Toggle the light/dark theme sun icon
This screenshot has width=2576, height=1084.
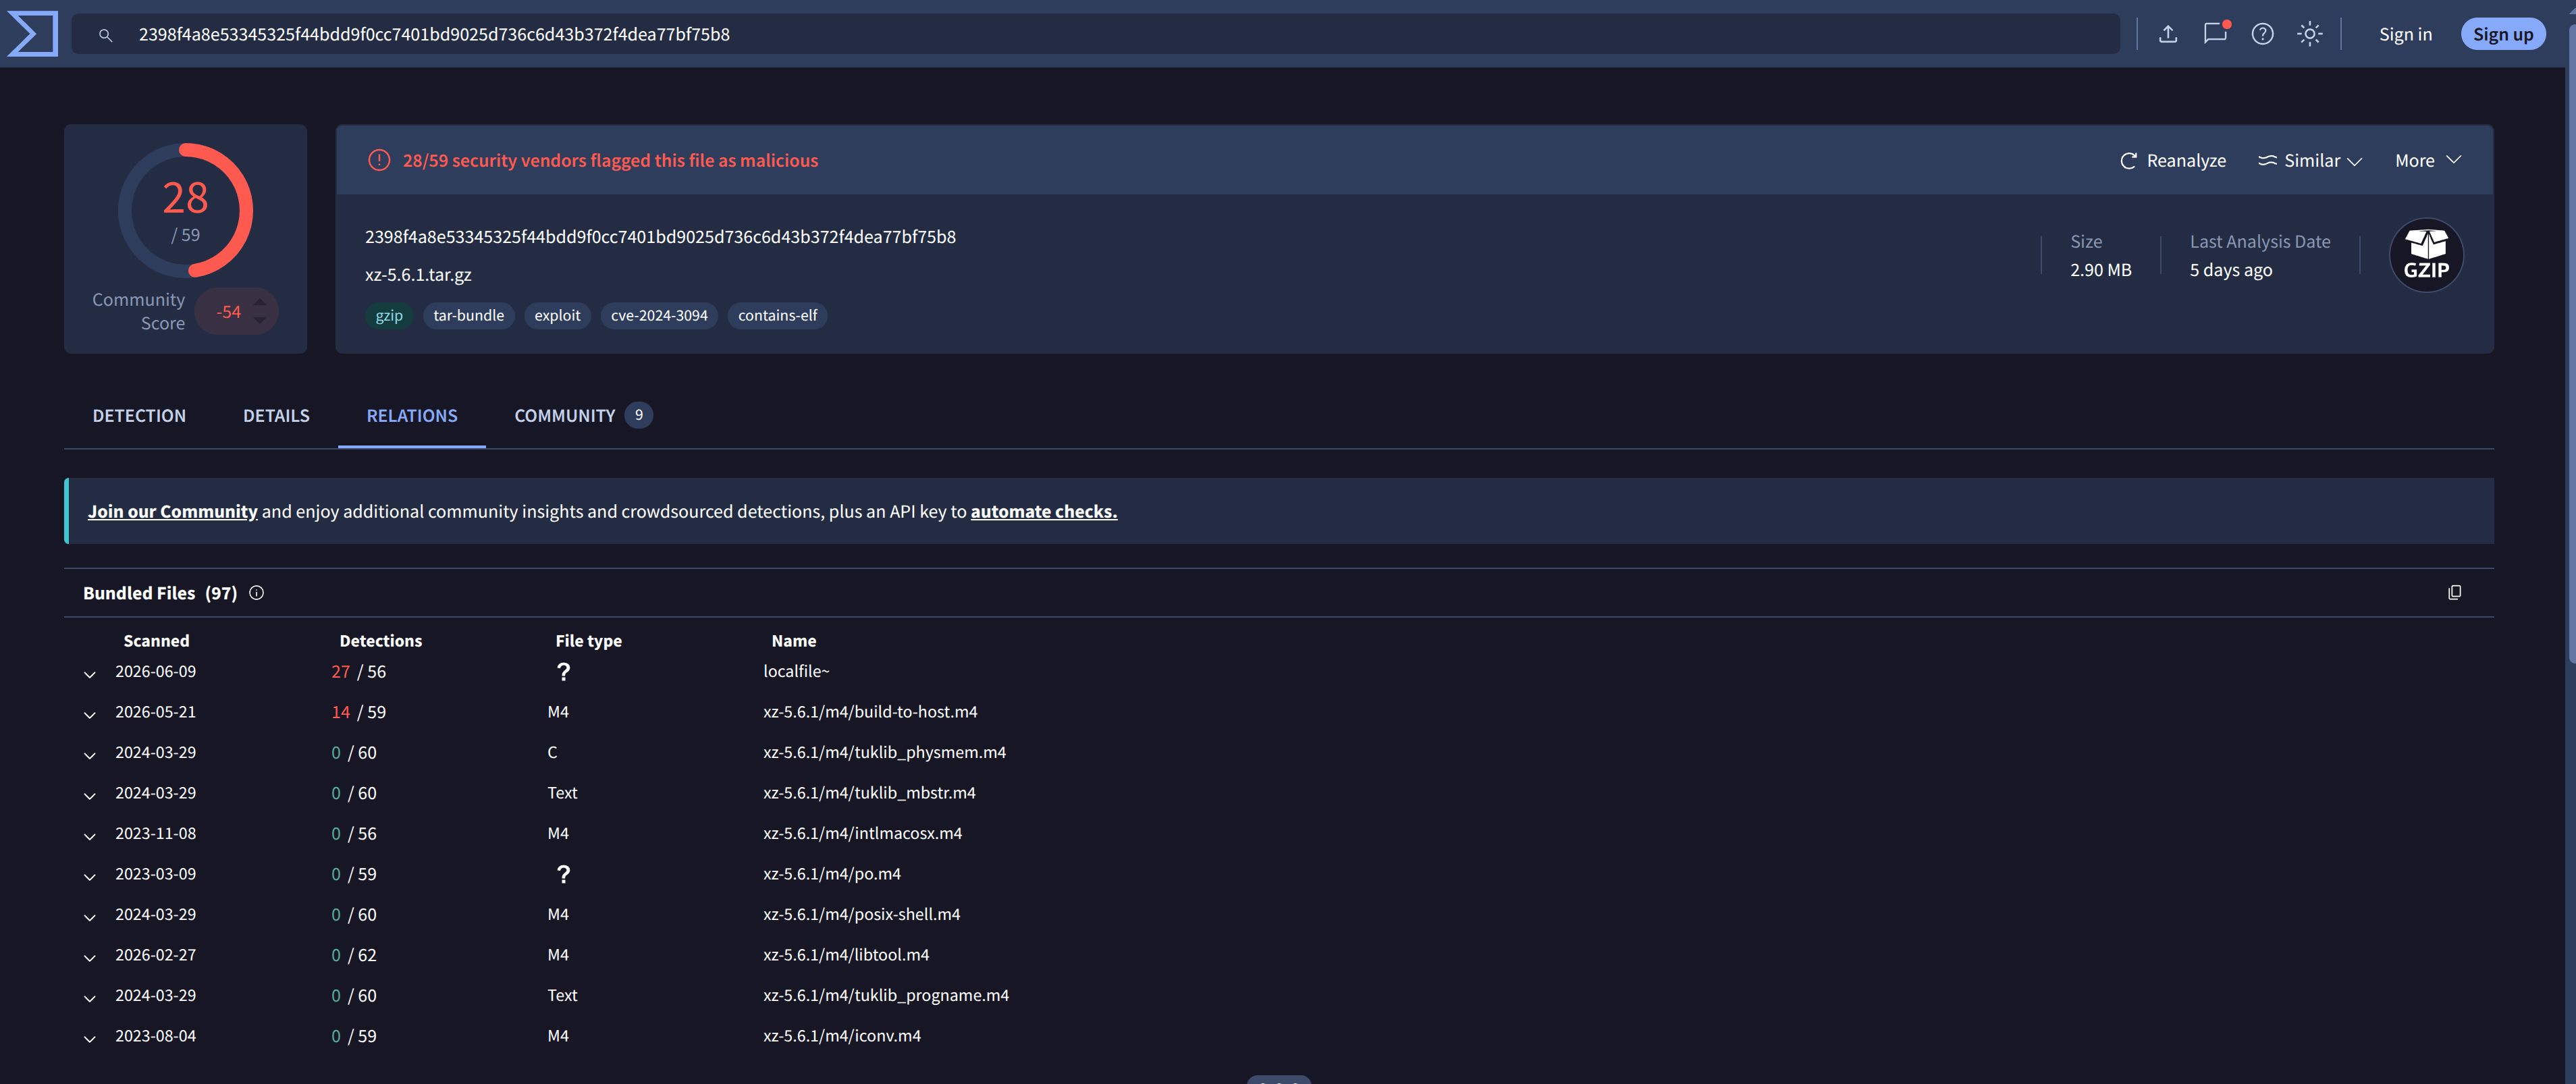[x=2309, y=34]
